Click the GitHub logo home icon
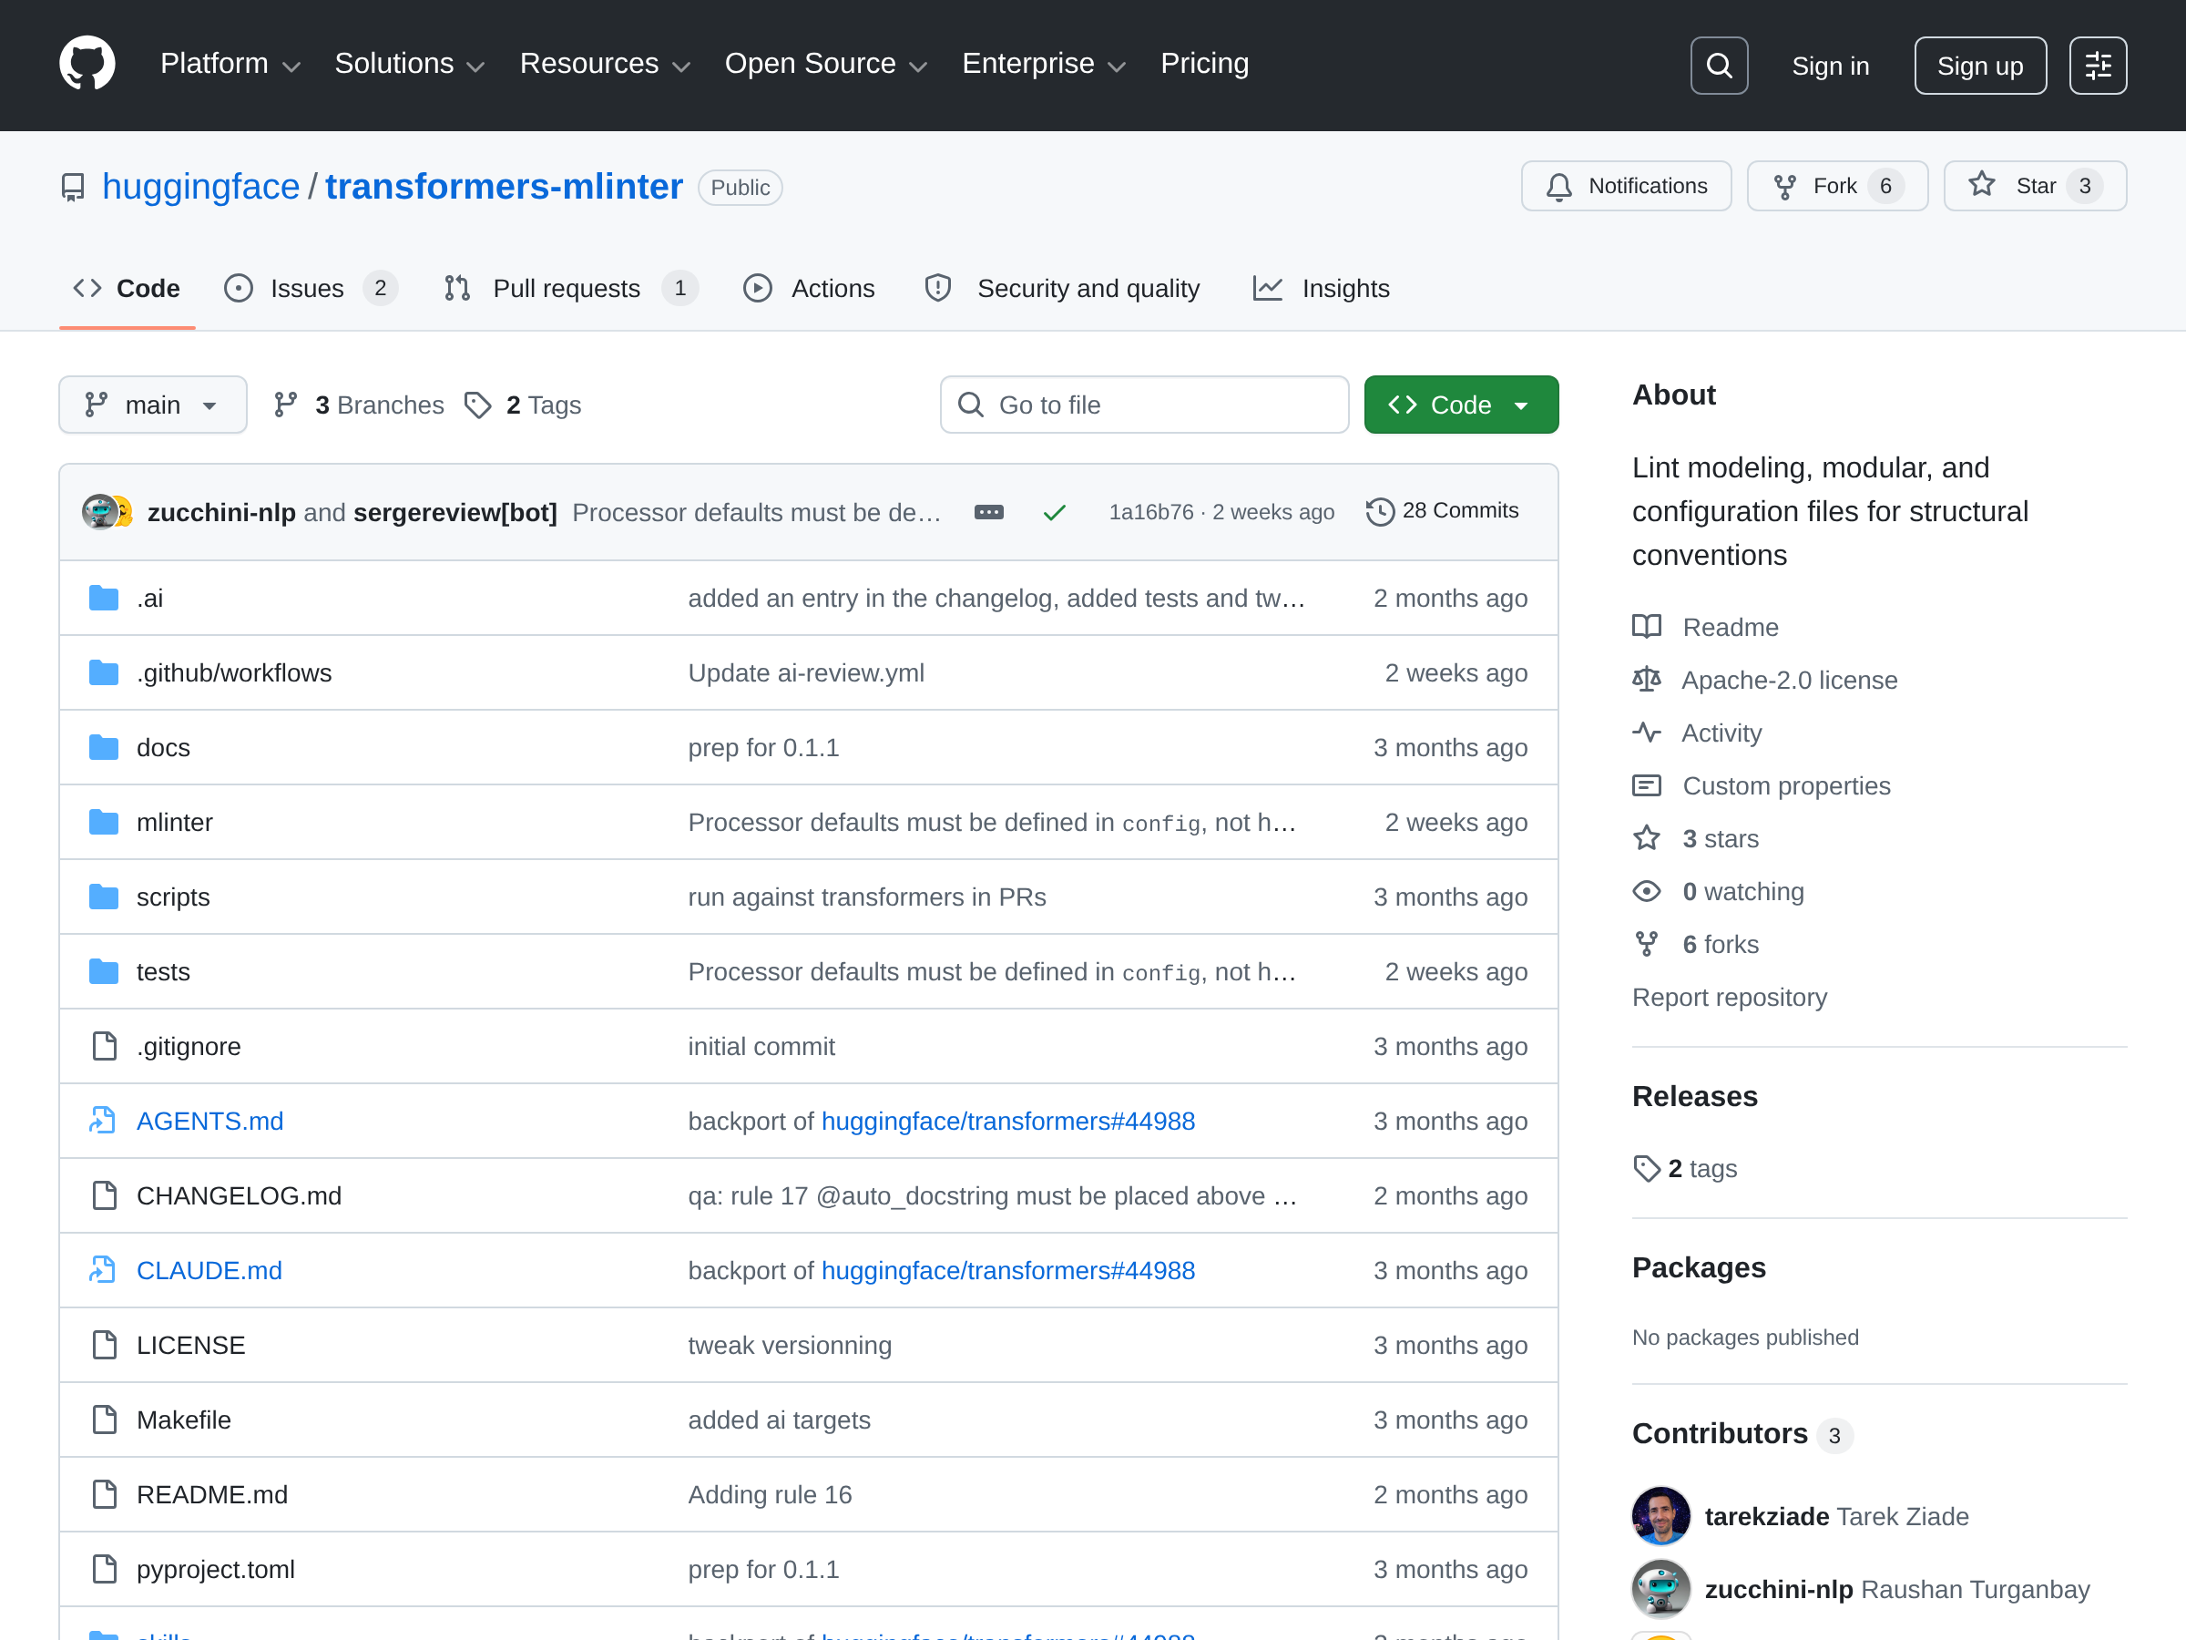 [87, 65]
